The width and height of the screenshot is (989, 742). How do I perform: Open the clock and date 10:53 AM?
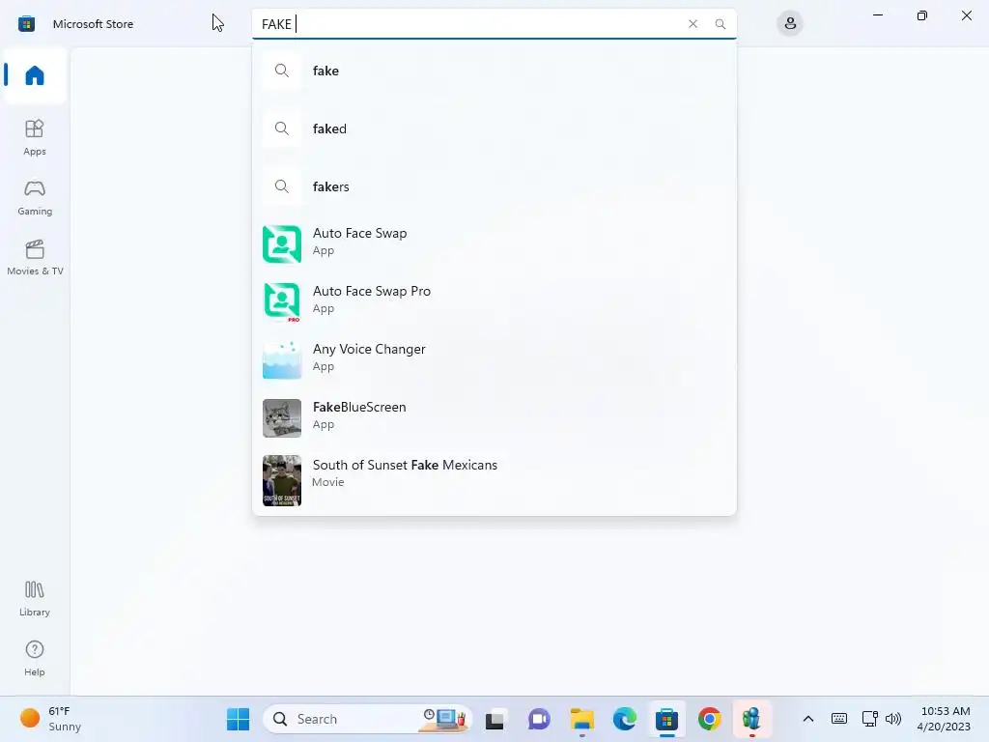click(x=944, y=719)
